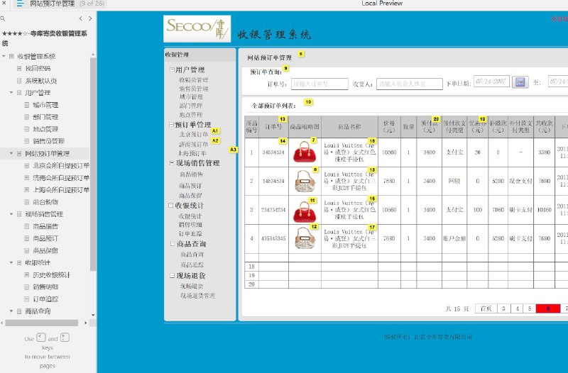Open 济南会所自提预订单 page in tree
The height and width of the screenshot is (373, 568).
coord(61,178)
